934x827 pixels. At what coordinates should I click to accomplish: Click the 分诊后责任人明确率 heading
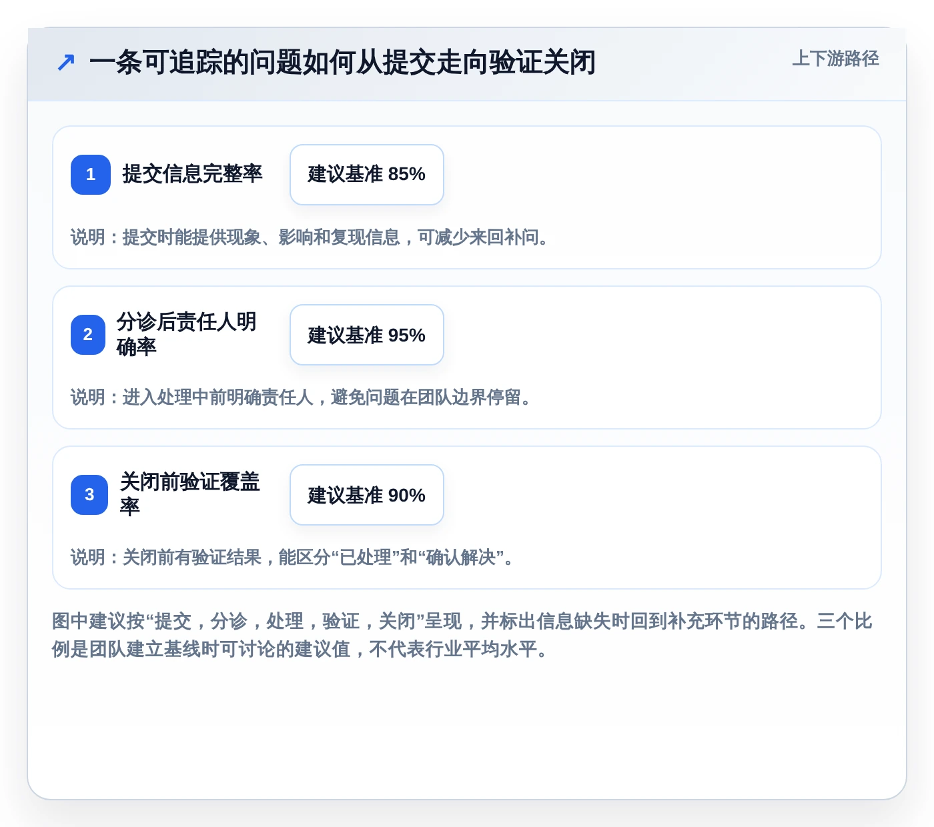pyautogui.click(x=187, y=334)
